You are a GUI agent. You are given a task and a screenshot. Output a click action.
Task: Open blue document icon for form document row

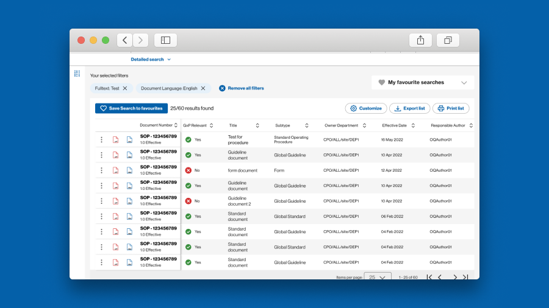pyautogui.click(x=129, y=170)
